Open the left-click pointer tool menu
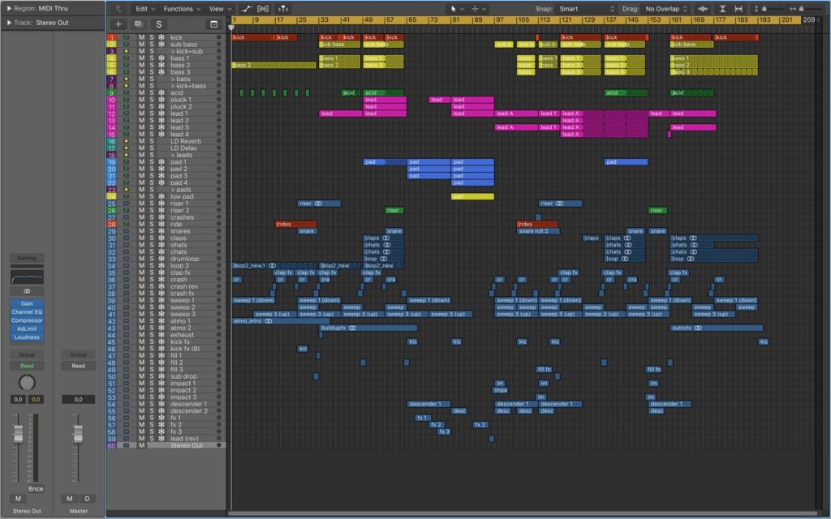The image size is (831, 519). tap(456, 9)
